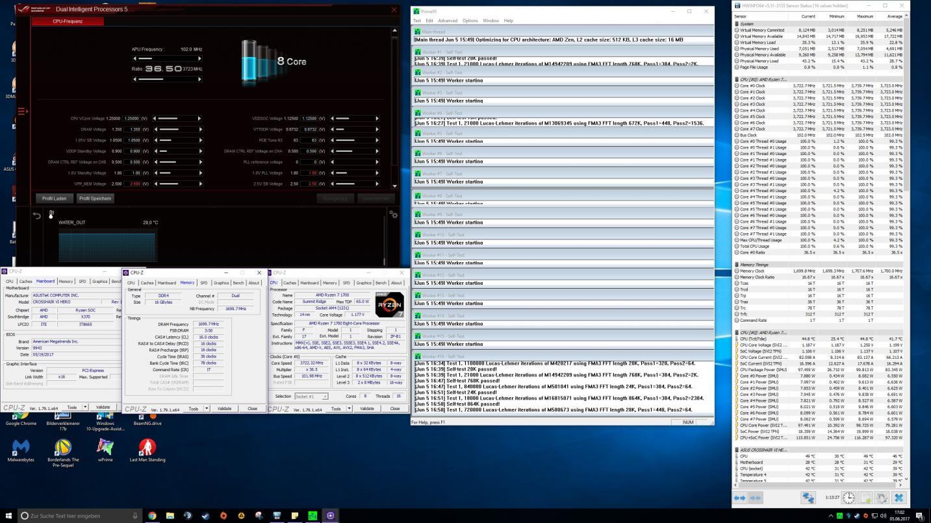This screenshot has height=523, width=931.
Task: Click the Cortana microphone icon
Action: click(x=136, y=516)
